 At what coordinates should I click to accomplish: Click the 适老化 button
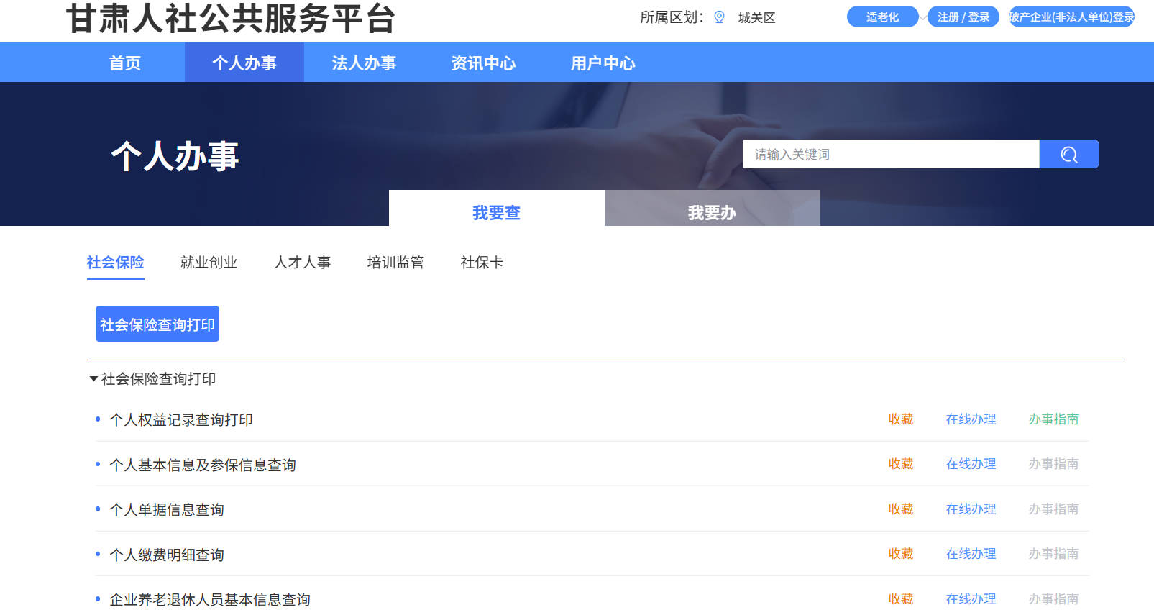883,17
